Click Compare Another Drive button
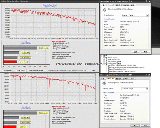The height and width of the screenshot is (128, 160). [36, 70]
